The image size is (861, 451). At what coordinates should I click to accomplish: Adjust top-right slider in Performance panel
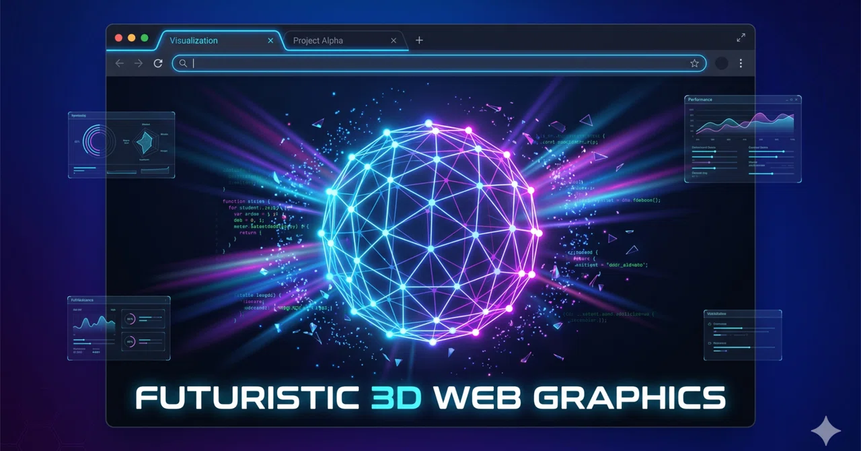click(771, 151)
